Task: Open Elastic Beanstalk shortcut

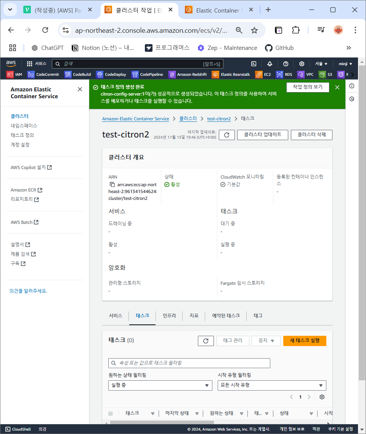Action: coord(231,75)
